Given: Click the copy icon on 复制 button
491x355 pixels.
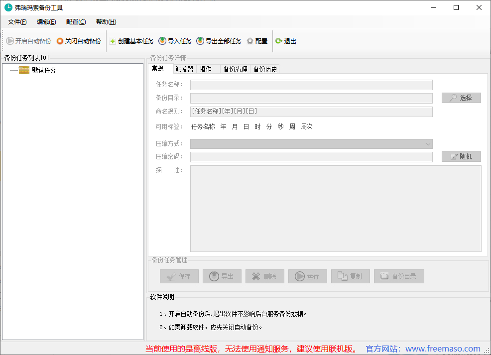Looking at the screenshot, I should [x=343, y=276].
